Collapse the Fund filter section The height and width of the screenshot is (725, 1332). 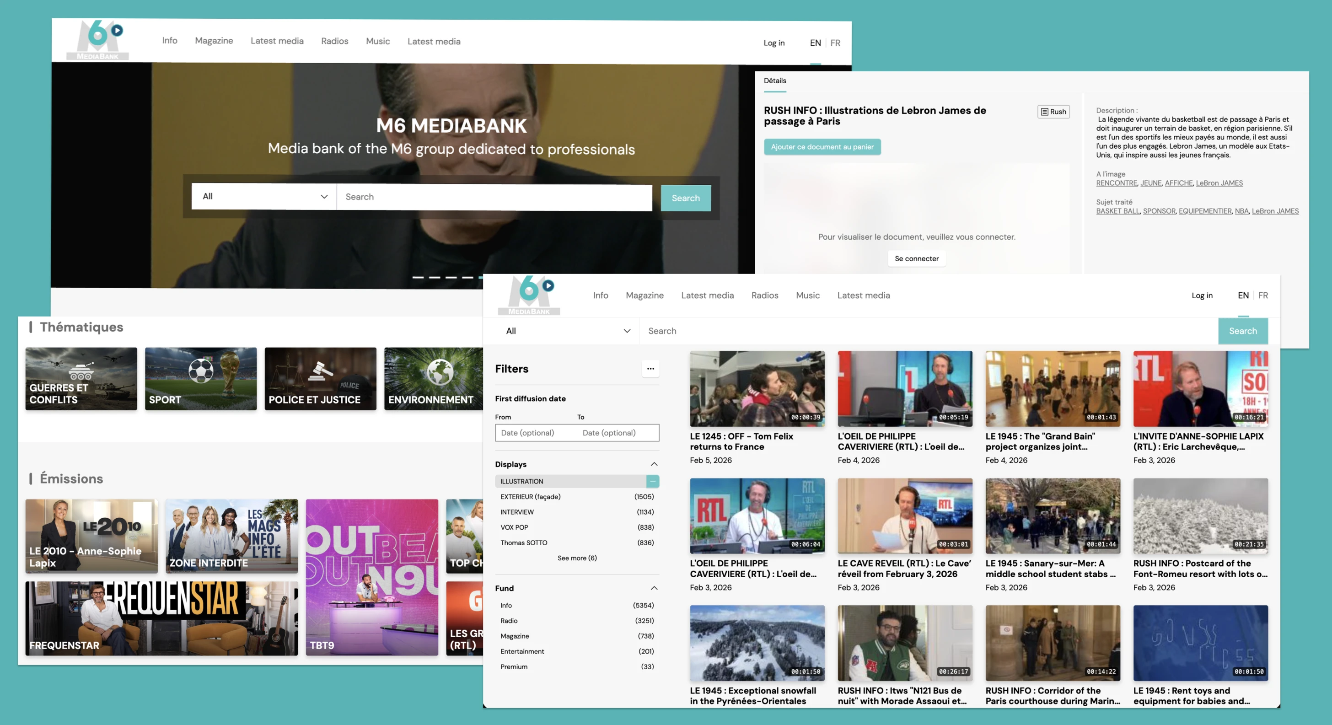tap(654, 589)
